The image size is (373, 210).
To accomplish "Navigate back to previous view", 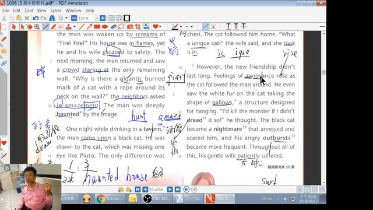I will pos(186,190).
